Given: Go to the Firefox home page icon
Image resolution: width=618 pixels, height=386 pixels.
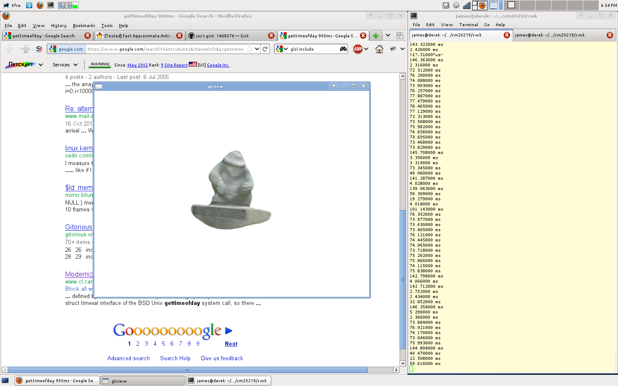Looking at the screenshot, I should pyautogui.click(x=379, y=49).
